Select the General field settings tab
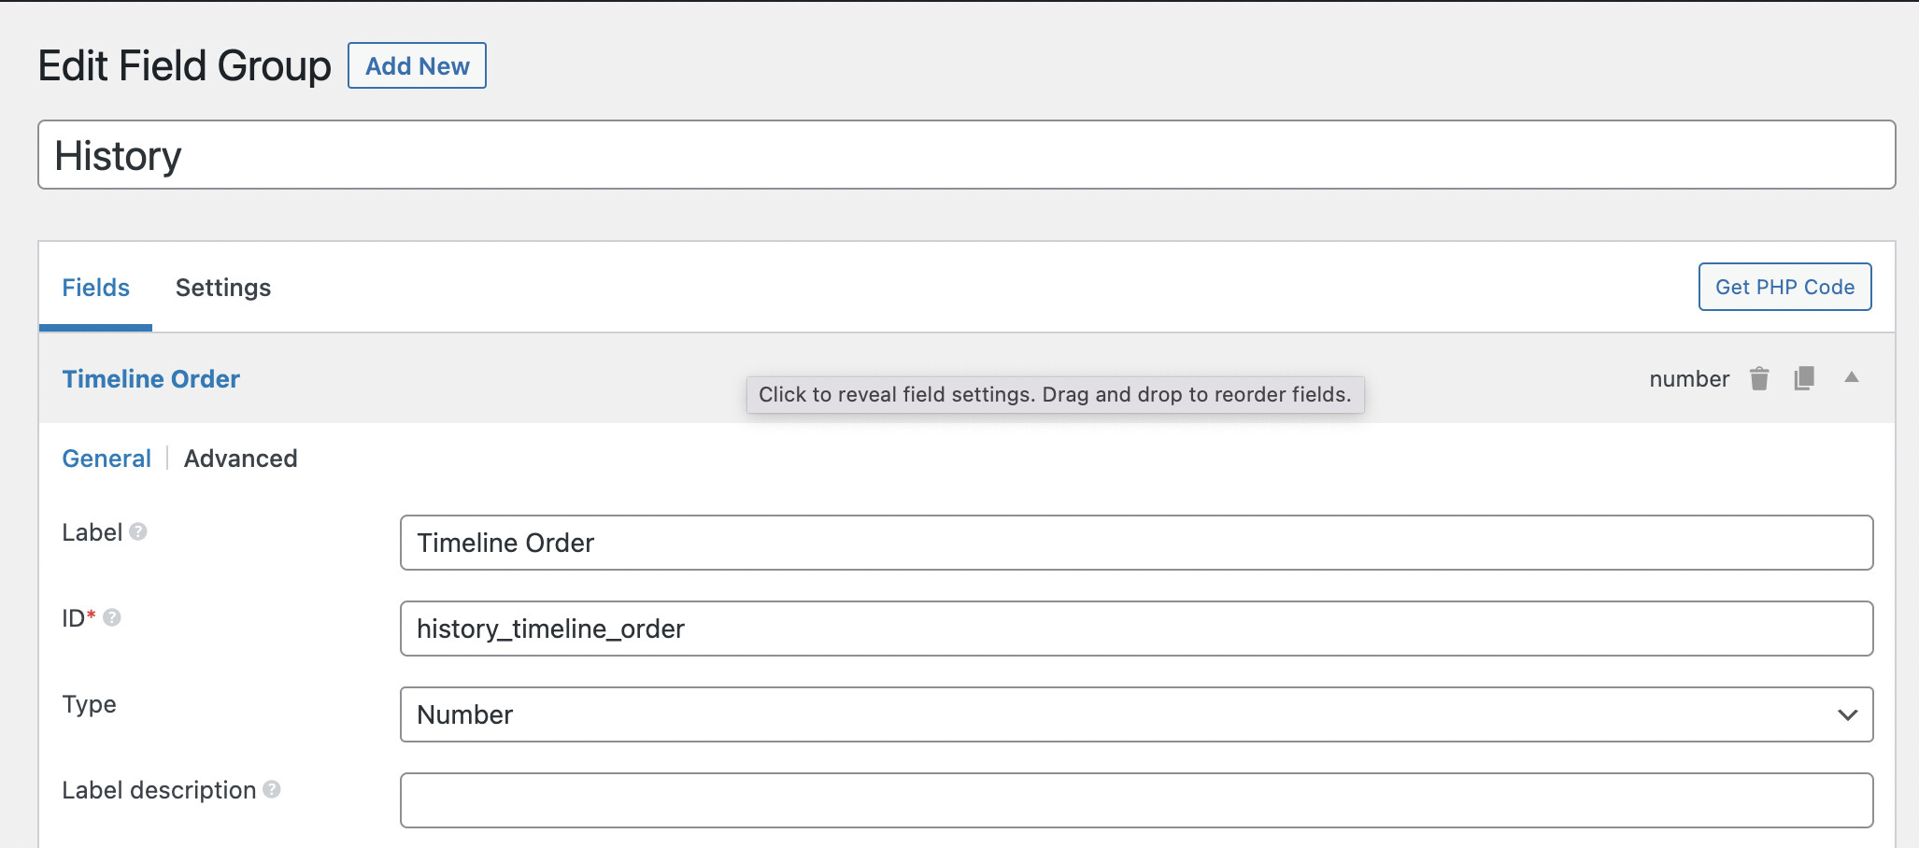The width and height of the screenshot is (1919, 848). pos(107,459)
